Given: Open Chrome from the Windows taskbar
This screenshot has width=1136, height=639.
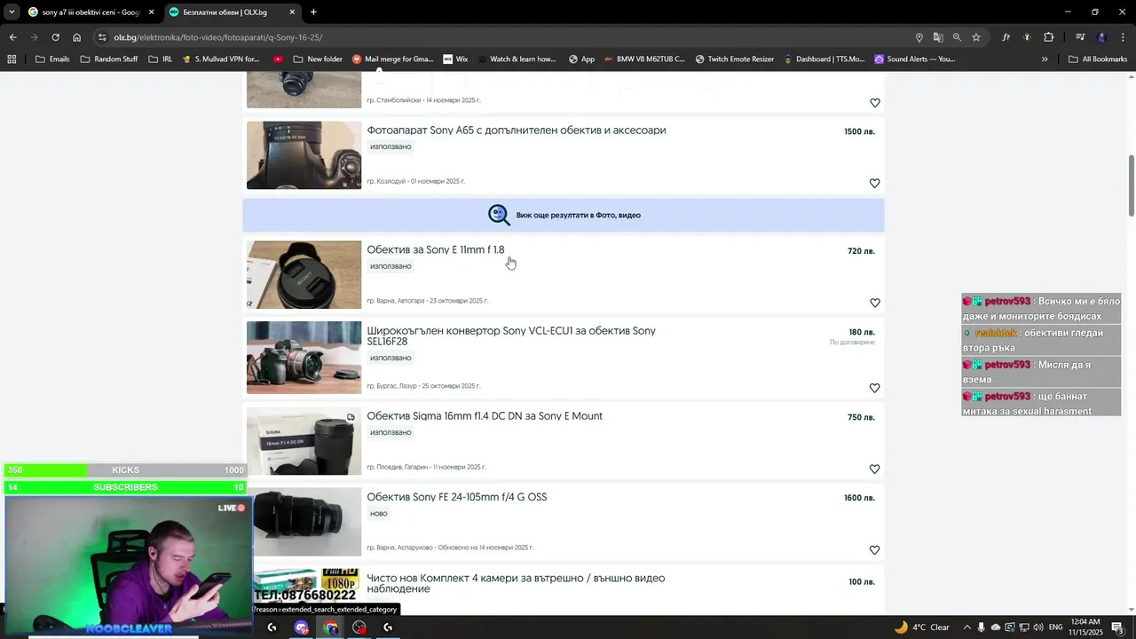Looking at the screenshot, I should (330, 627).
